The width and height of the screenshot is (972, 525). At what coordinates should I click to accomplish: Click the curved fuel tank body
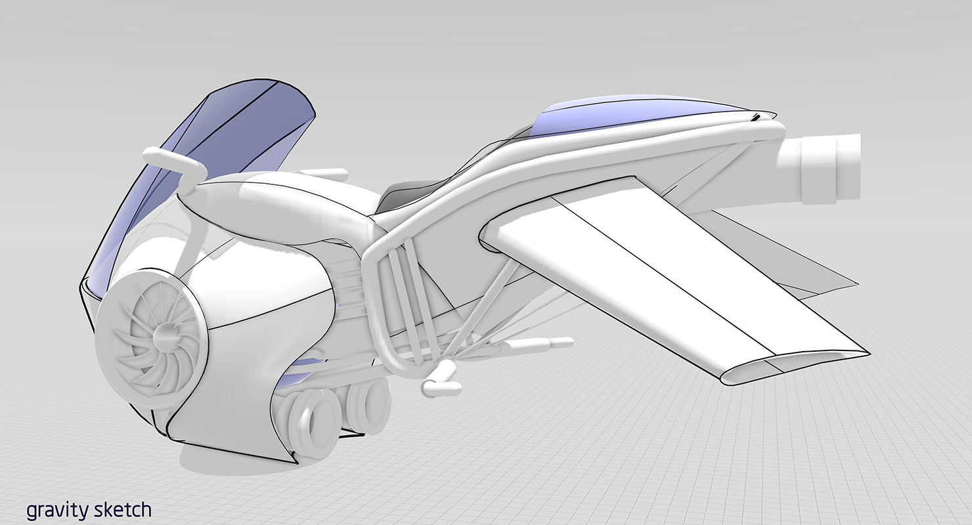coord(289,210)
